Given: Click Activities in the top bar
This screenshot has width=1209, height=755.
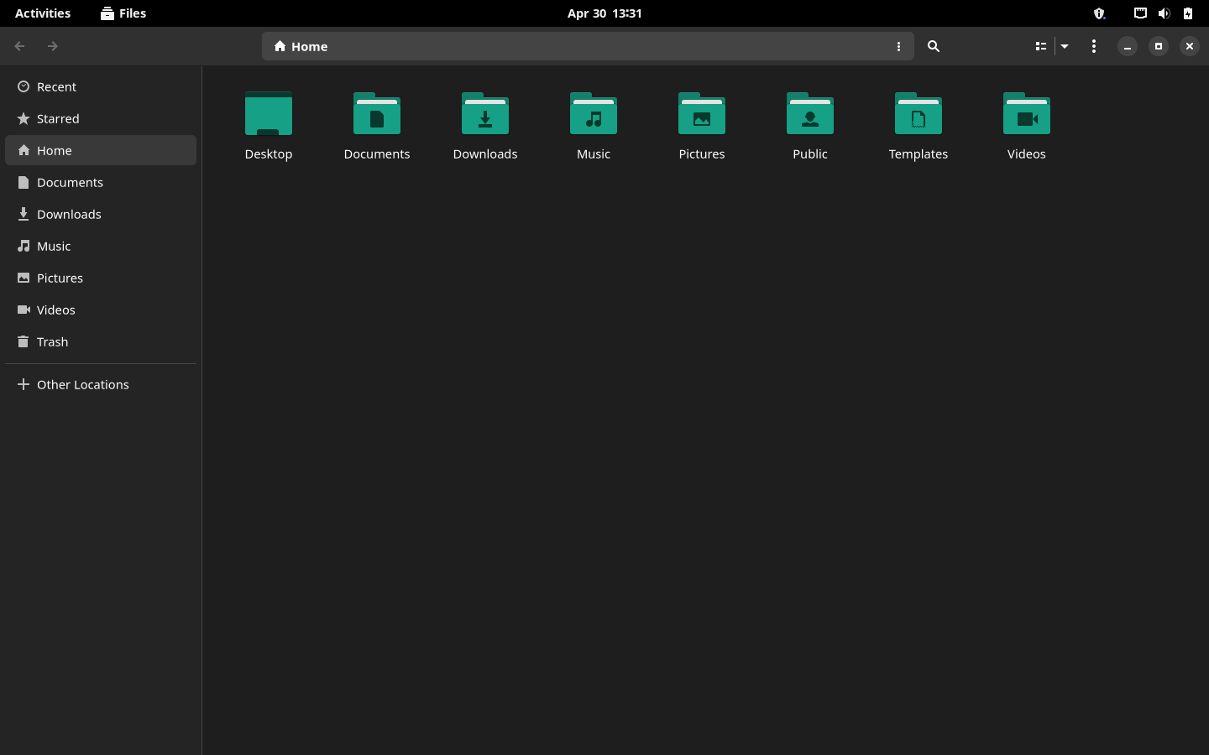Looking at the screenshot, I should click(43, 13).
